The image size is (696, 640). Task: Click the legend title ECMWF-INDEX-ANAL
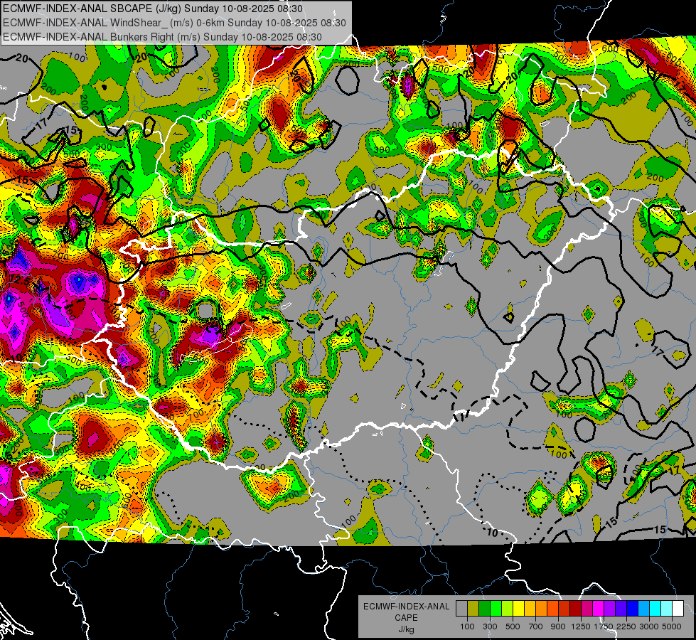point(406,607)
